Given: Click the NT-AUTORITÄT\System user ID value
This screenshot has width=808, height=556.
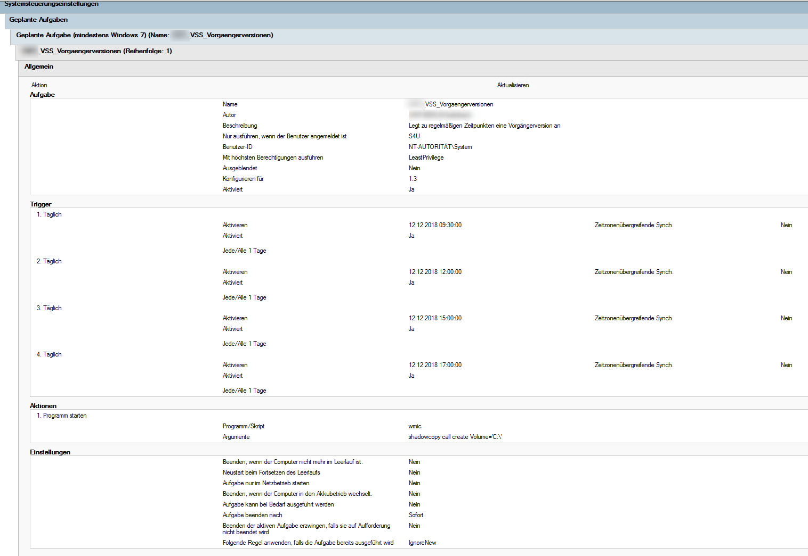Looking at the screenshot, I should pyautogui.click(x=440, y=147).
